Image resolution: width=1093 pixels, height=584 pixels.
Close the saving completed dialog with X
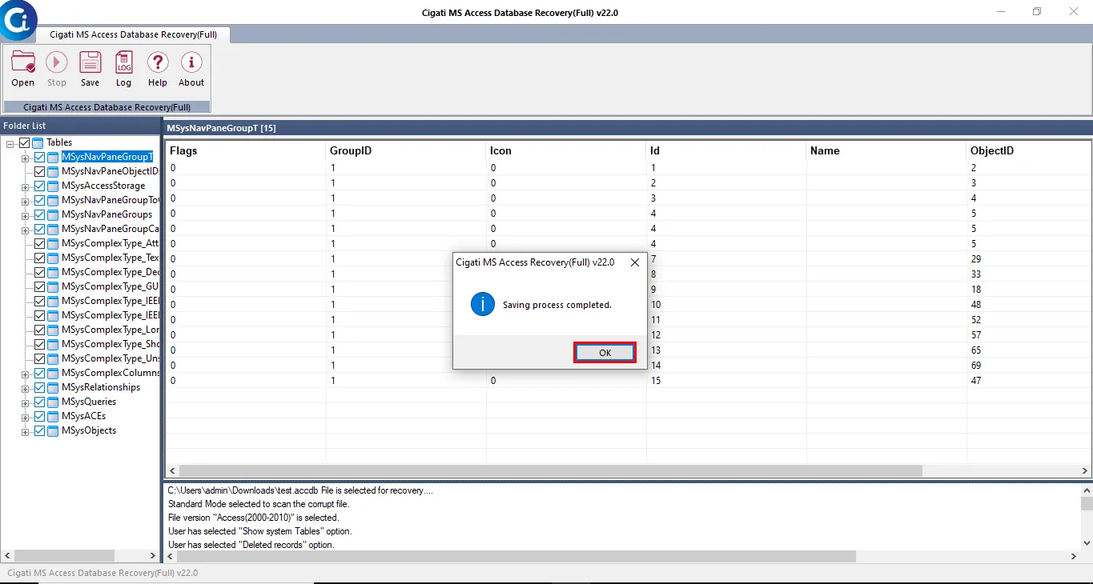(x=635, y=262)
